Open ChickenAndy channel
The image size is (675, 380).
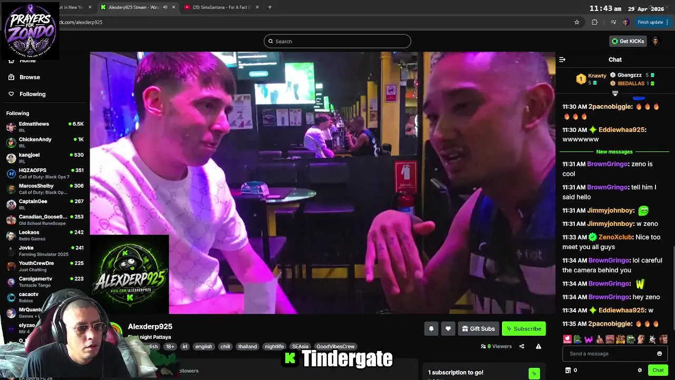pyautogui.click(x=45, y=142)
